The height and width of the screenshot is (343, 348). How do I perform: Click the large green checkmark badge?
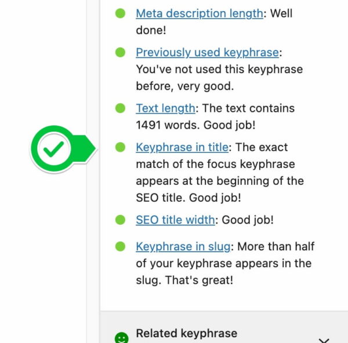(63, 148)
